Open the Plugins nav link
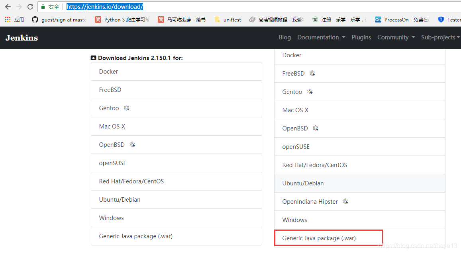This screenshot has height=253, width=461. pos(361,37)
